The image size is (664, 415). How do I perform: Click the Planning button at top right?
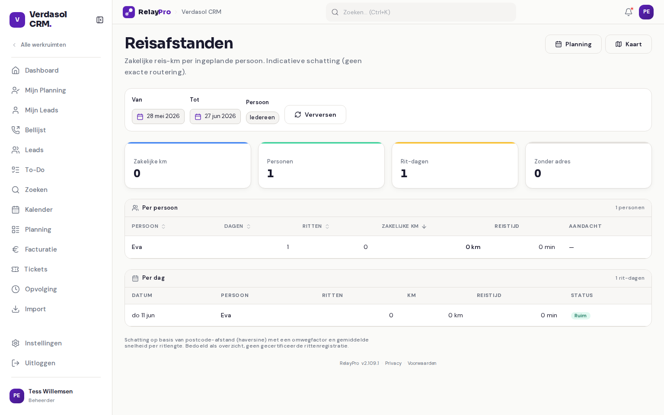pyautogui.click(x=573, y=44)
